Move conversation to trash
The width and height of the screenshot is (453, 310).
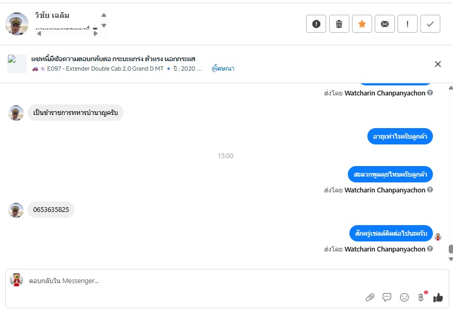pos(339,24)
